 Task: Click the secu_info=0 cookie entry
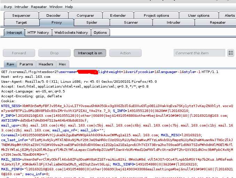37,174
